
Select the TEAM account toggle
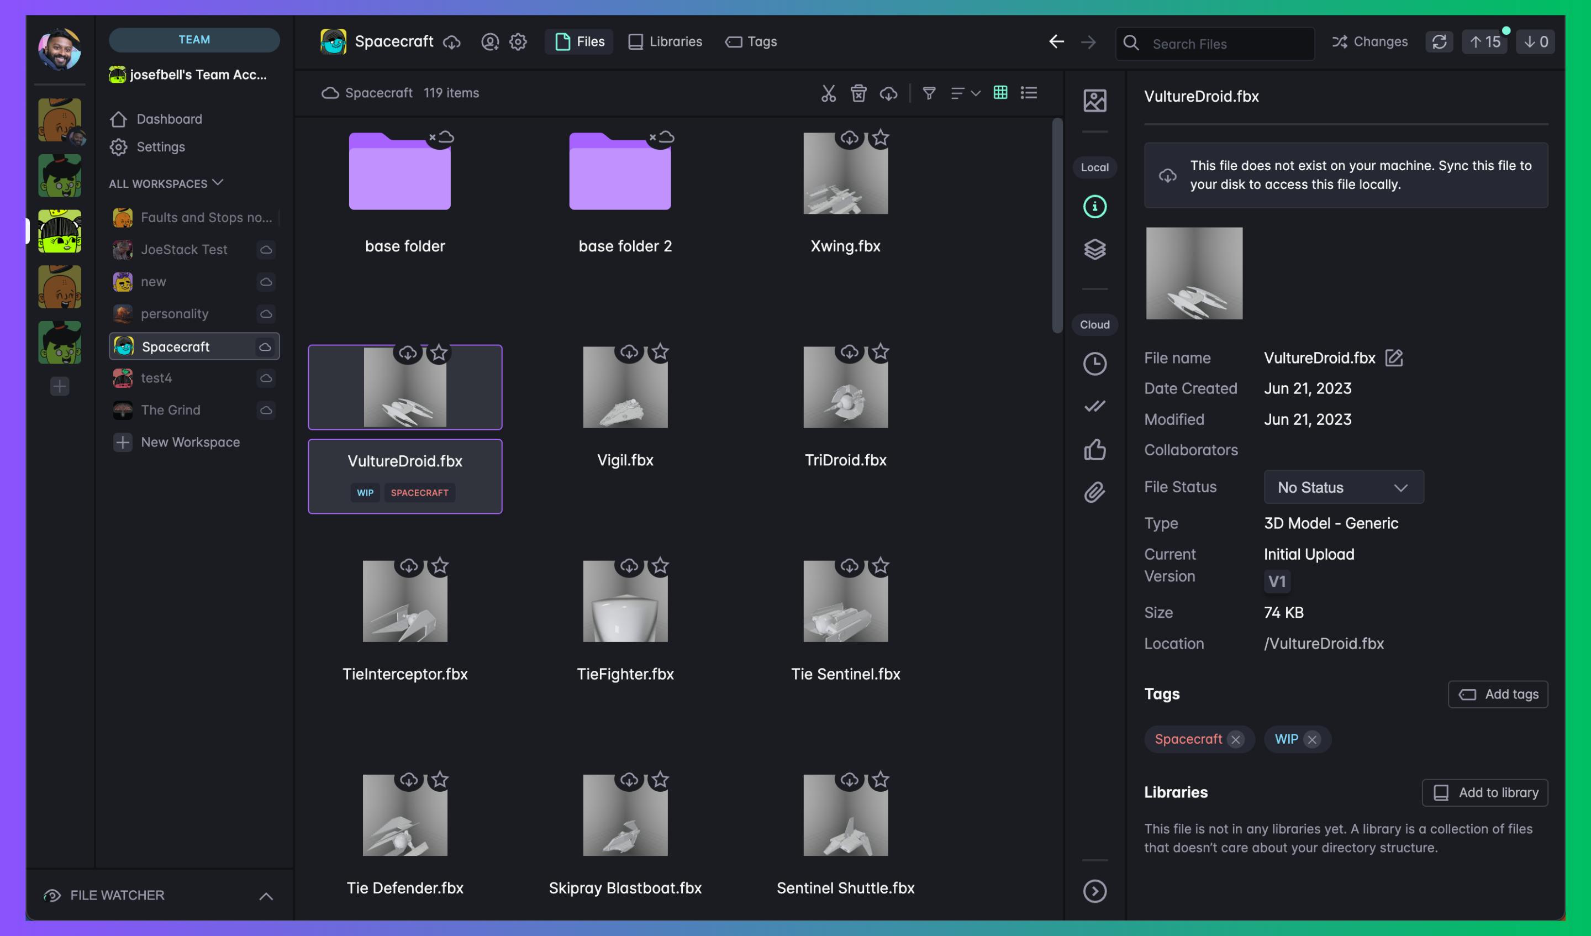194,40
